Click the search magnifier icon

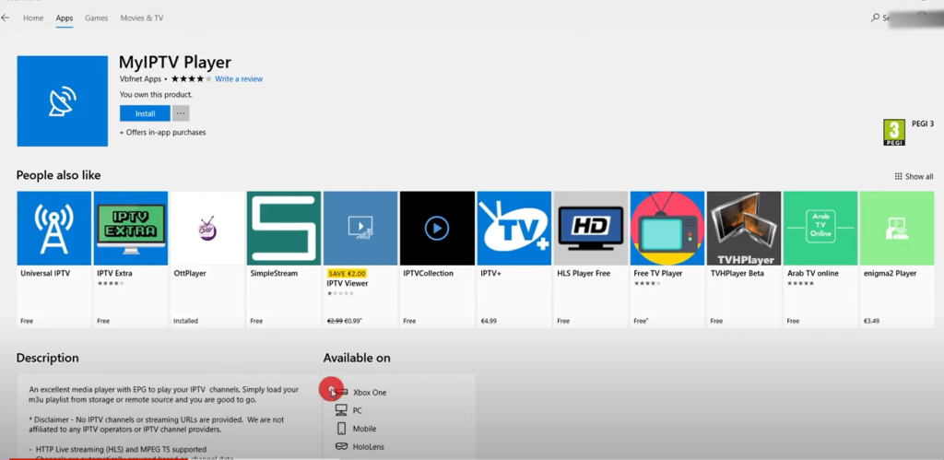point(876,18)
